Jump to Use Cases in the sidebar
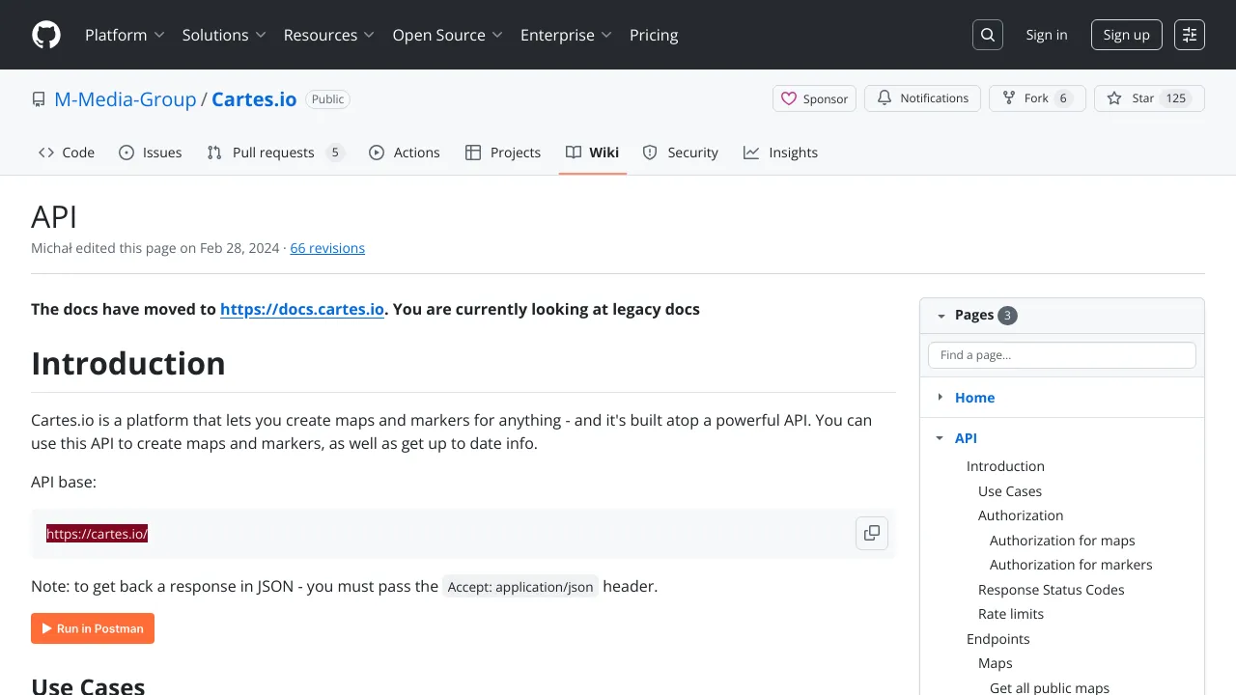 [1010, 491]
